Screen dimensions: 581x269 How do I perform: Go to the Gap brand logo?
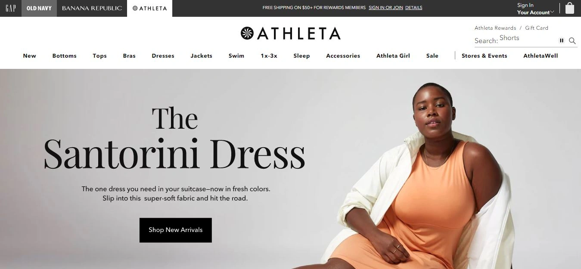tap(11, 8)
